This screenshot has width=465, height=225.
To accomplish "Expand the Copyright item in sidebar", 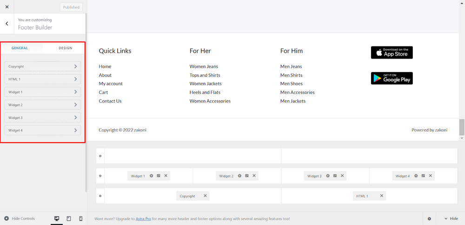I will click(43, 66).
